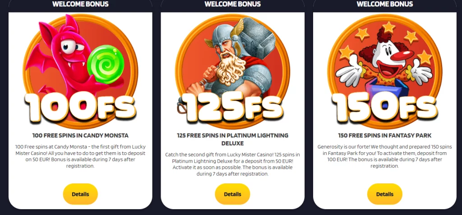
Task: Click the 100 Free Spins in Candy Monsta title
Action: pyautogui.click(x=80, y=136)
